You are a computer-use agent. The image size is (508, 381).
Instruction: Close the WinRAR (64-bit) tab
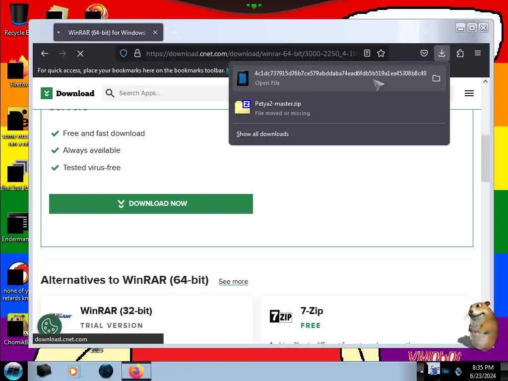[155, 32]
